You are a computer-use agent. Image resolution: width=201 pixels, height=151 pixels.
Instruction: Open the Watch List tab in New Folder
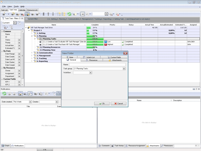coord(89,57)
